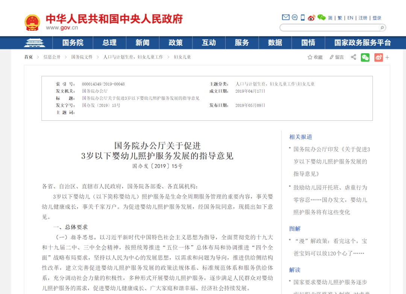The width and height of the screenshot is (406, 294).
Task: Open the mobile client icon in the header
Action: (x=302, y=17)
